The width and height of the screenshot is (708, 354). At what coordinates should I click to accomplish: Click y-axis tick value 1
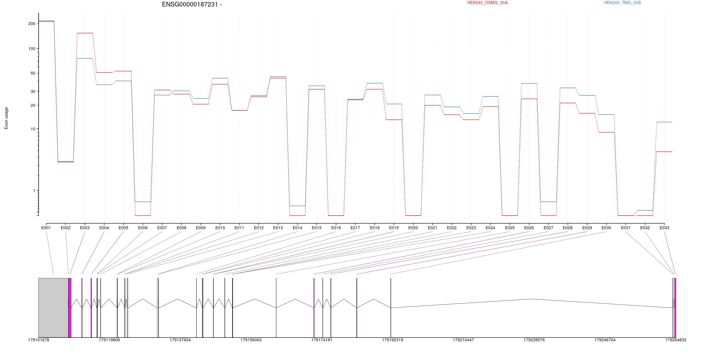coord(34,191)
